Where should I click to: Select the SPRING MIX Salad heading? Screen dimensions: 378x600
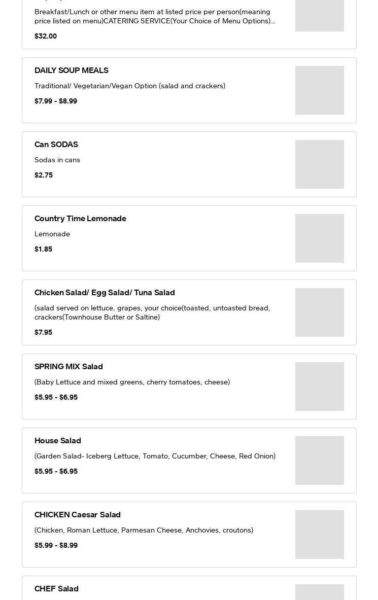[68, 367]
